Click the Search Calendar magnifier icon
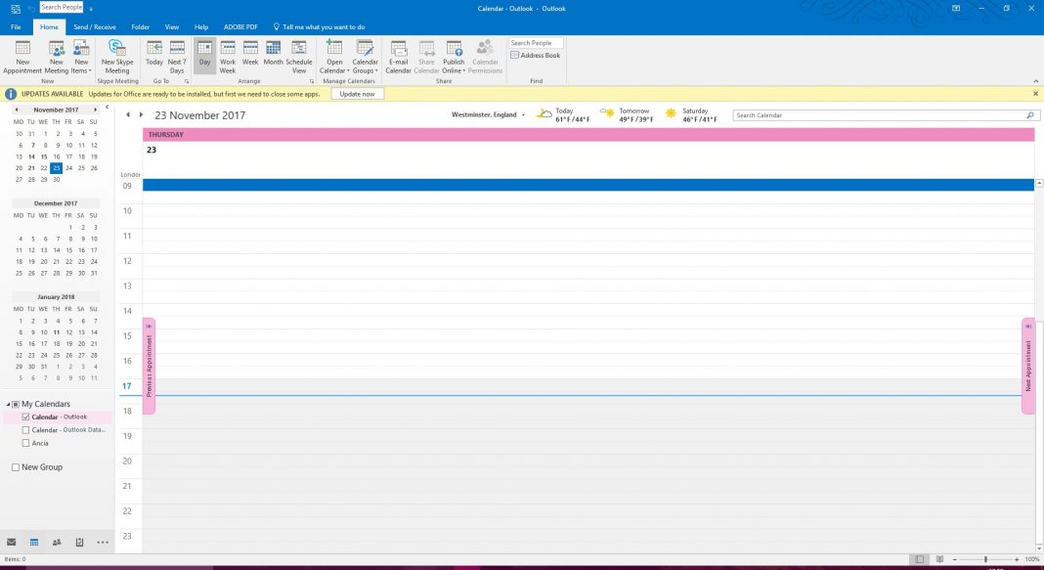The width and height of the screenshot is (1044, 570). (1030, 115)
